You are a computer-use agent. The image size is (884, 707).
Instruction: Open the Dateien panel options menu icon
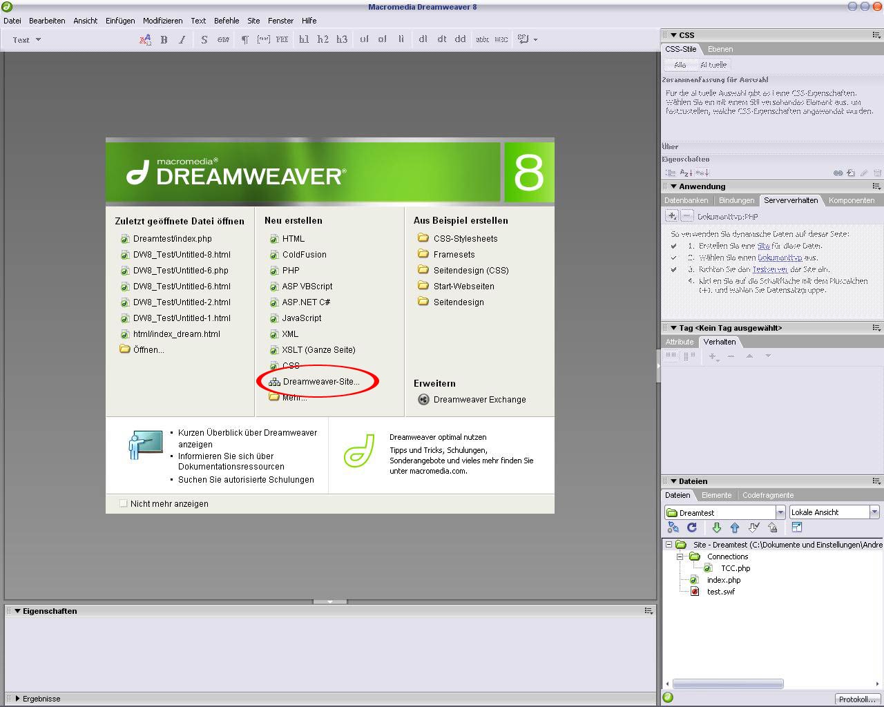(x=876, y=481)
